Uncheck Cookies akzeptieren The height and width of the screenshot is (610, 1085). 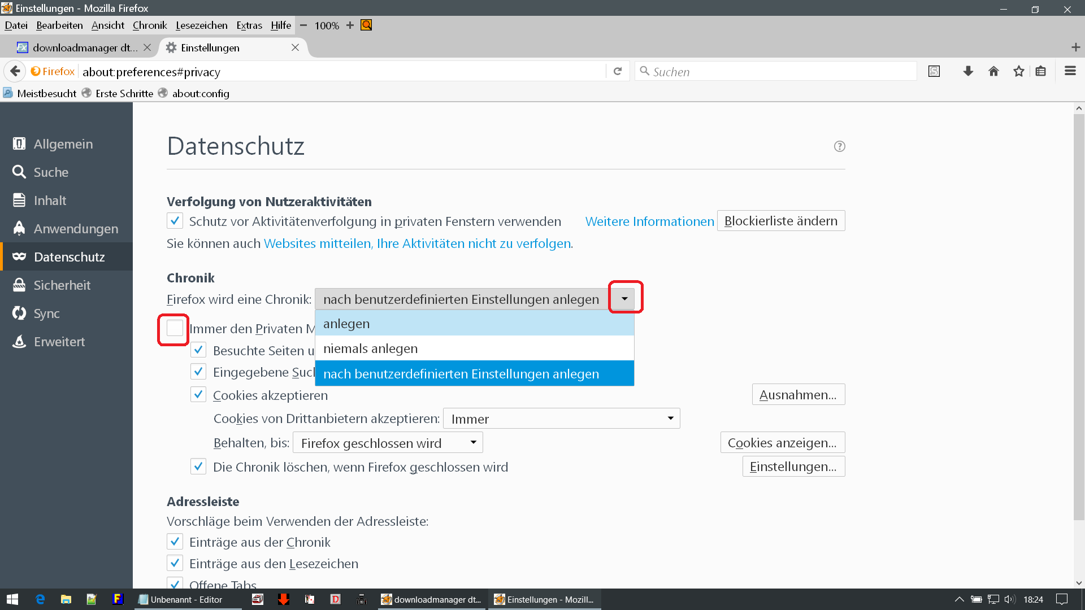tap(198, 395)
